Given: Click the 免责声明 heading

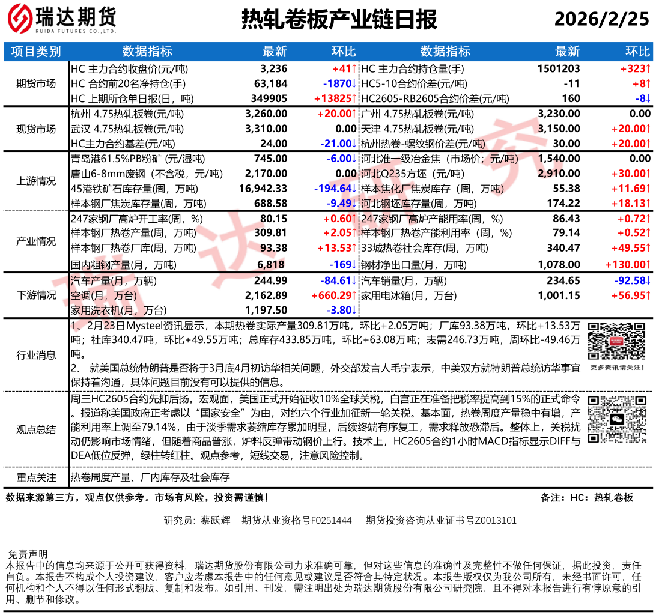Looking at the screenshot, I should click(x=27, y=554).
